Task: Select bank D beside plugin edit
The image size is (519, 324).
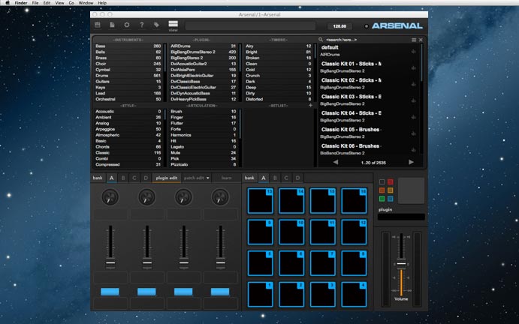Action: click(146, 178)
